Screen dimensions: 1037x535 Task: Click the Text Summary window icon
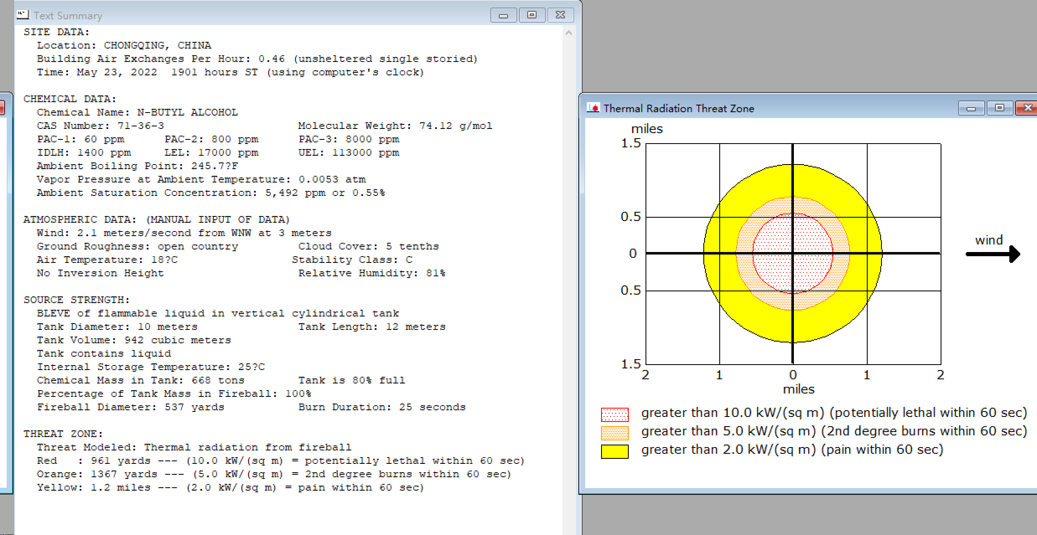[23, 15]
